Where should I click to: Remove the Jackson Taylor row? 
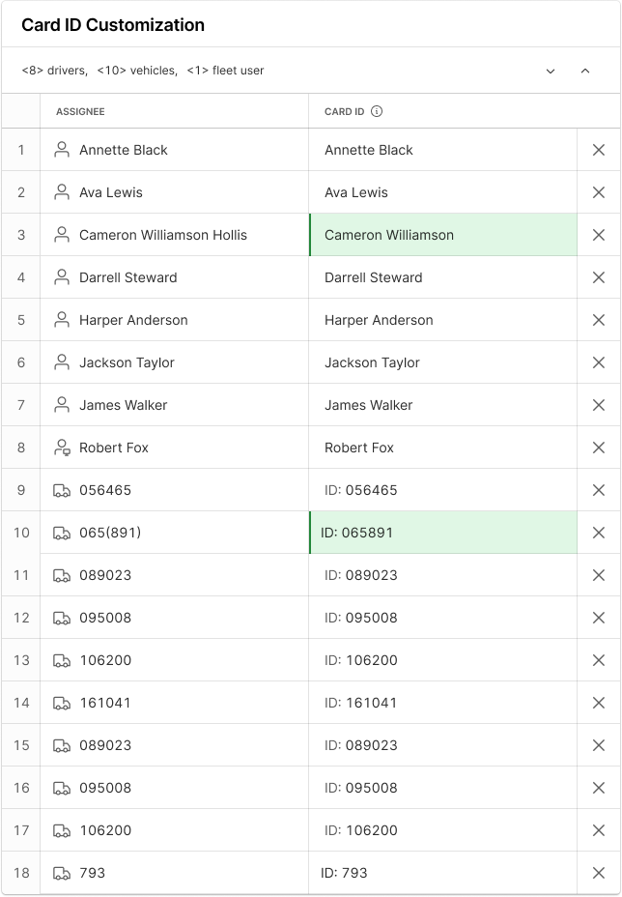[x=598, y=362]
